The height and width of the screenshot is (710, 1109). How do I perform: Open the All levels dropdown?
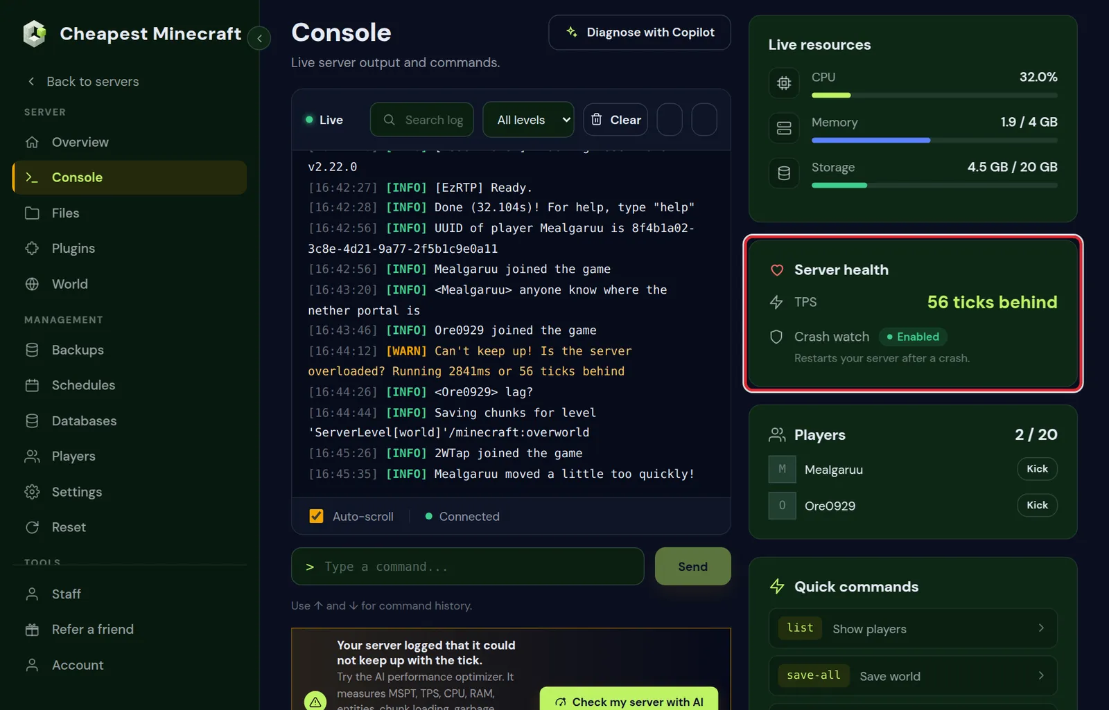click(x=528, y=120)
